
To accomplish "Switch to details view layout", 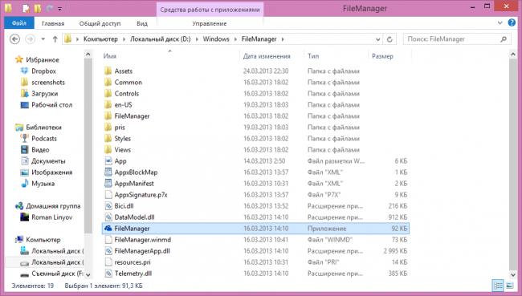I will pyautogui.click(x=498, y=286).
